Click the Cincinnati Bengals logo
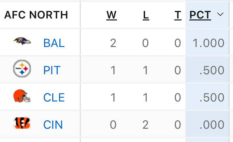This screenshot has width=233, height=142. tap(22, 123)
